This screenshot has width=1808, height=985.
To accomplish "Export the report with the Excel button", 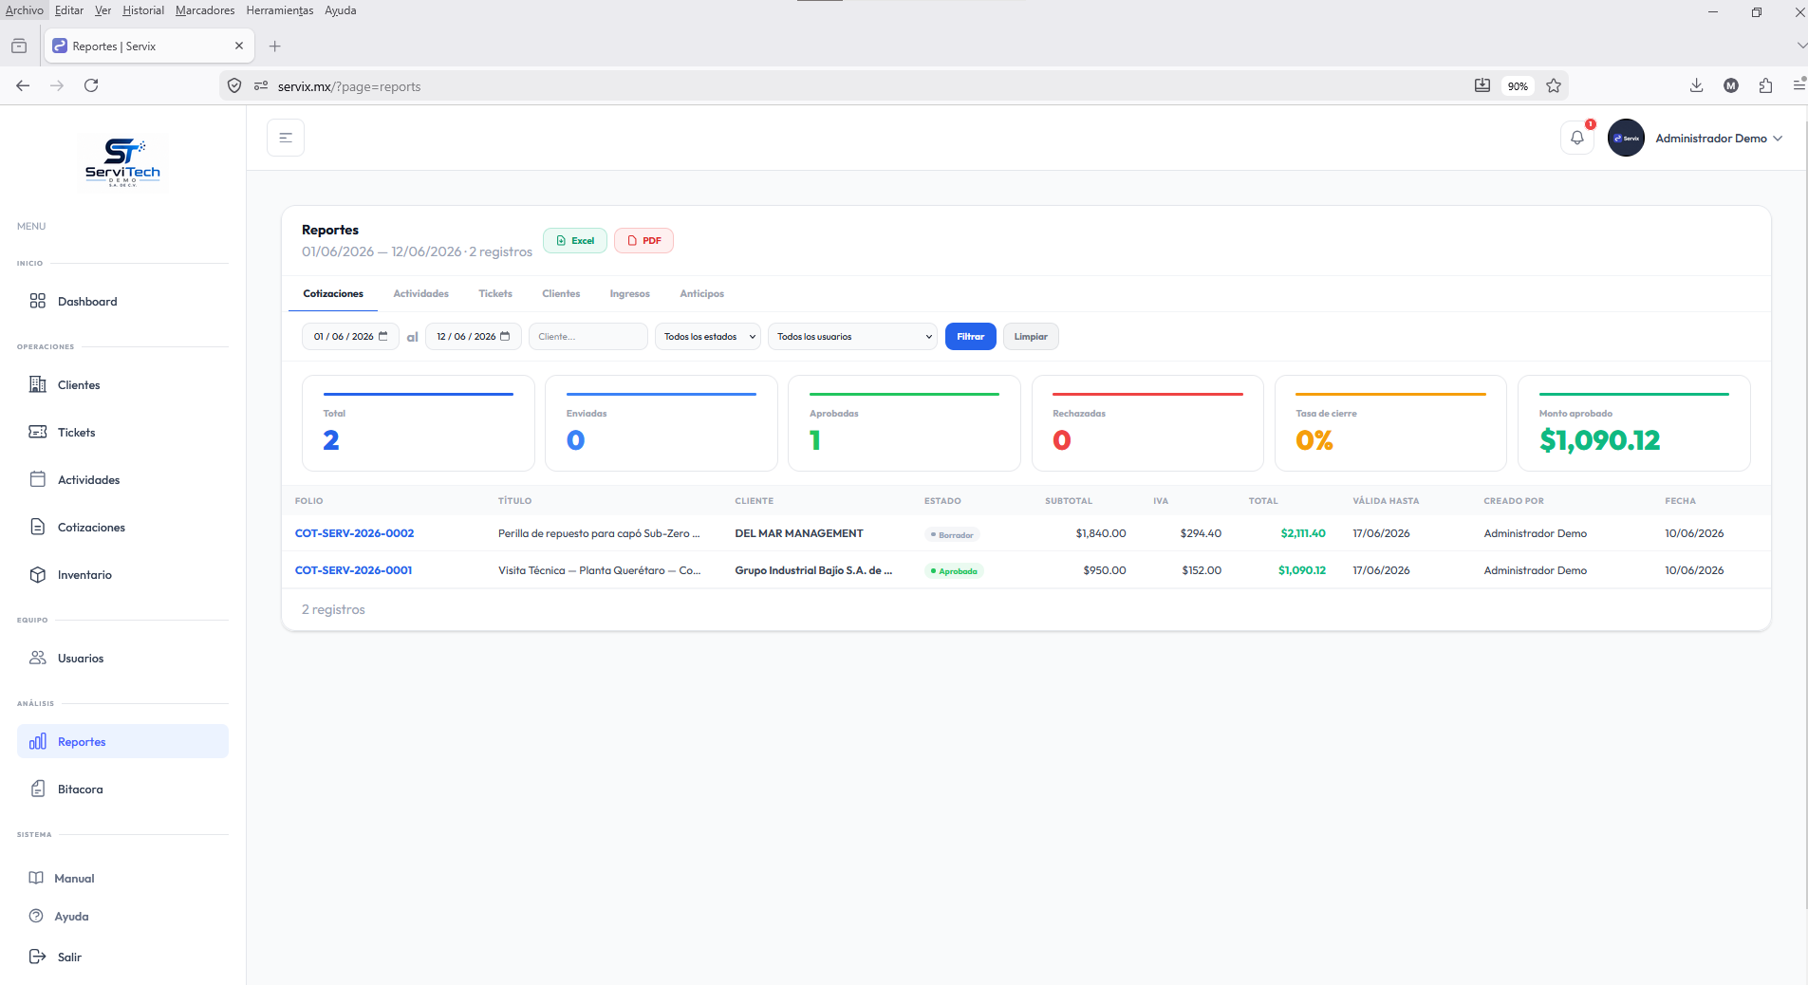I will 575,241.
